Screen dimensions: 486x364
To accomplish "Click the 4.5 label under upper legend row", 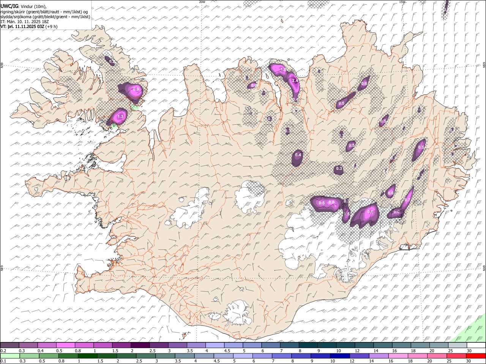I will click(x=227, y=351).
